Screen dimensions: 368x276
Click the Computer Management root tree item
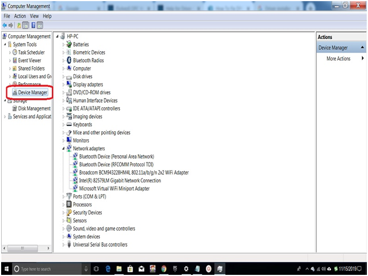(29, 36)
